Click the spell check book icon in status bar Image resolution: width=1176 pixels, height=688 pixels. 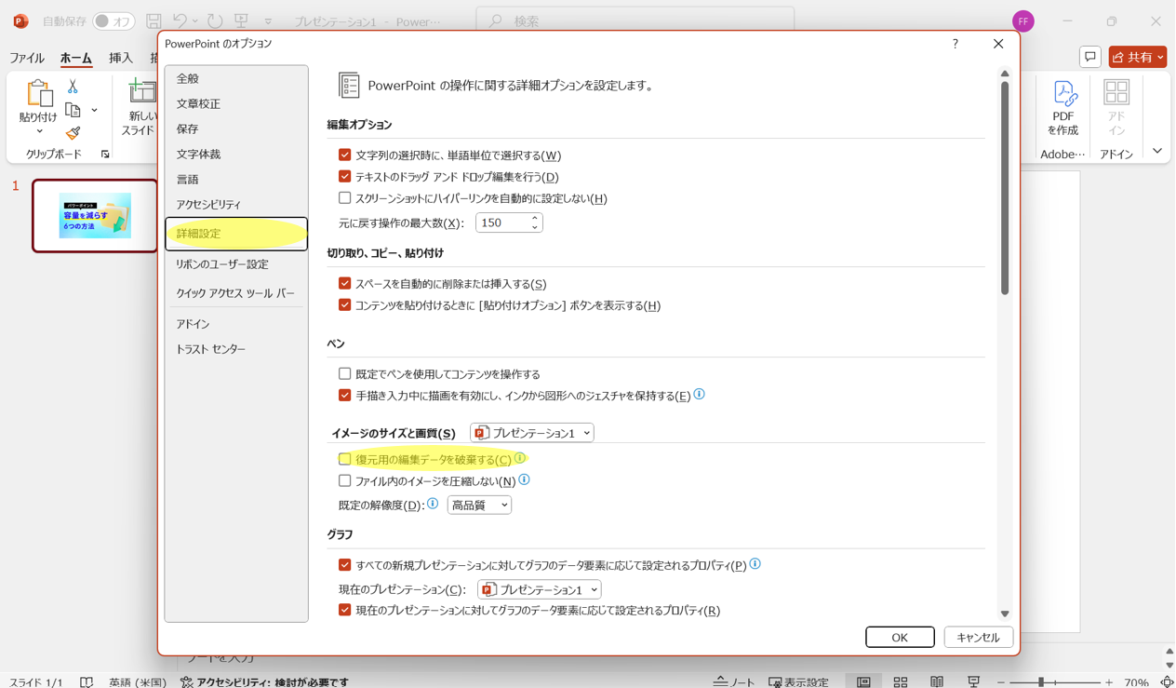(x=87, y=681)
